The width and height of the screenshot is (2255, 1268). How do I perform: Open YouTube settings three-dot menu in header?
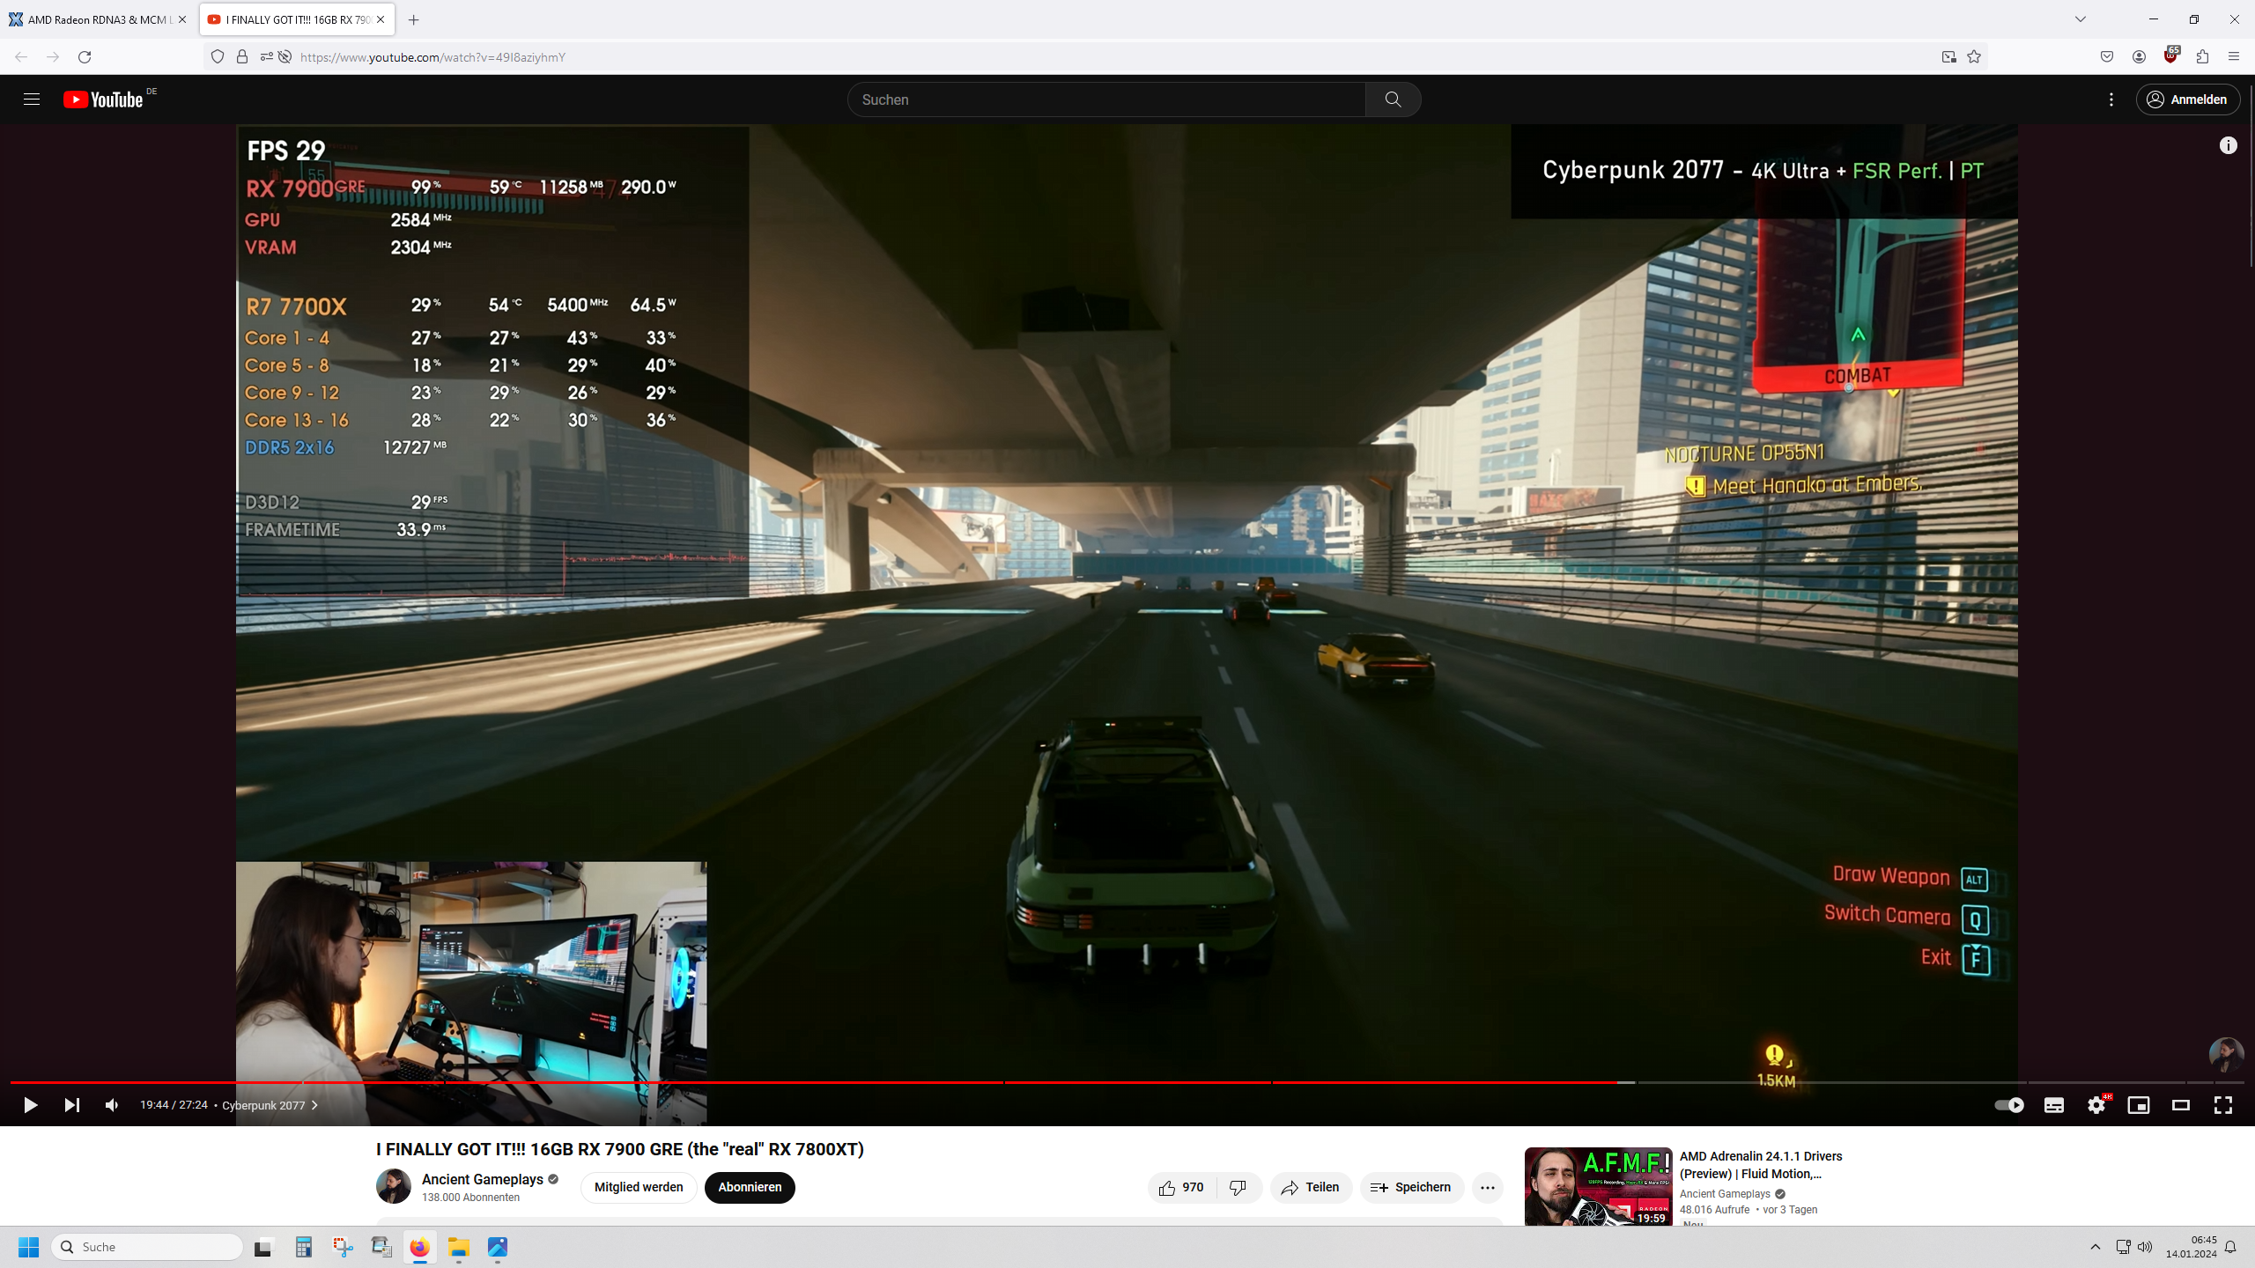(x=2111, y=100)
